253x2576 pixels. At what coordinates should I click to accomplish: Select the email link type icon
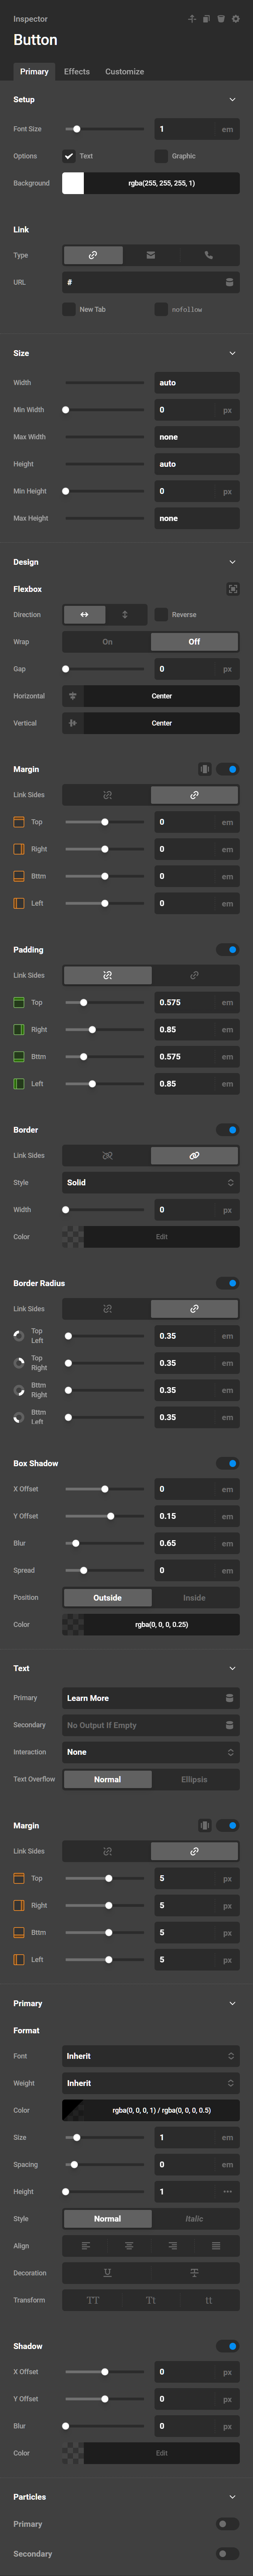pos(150,255)
